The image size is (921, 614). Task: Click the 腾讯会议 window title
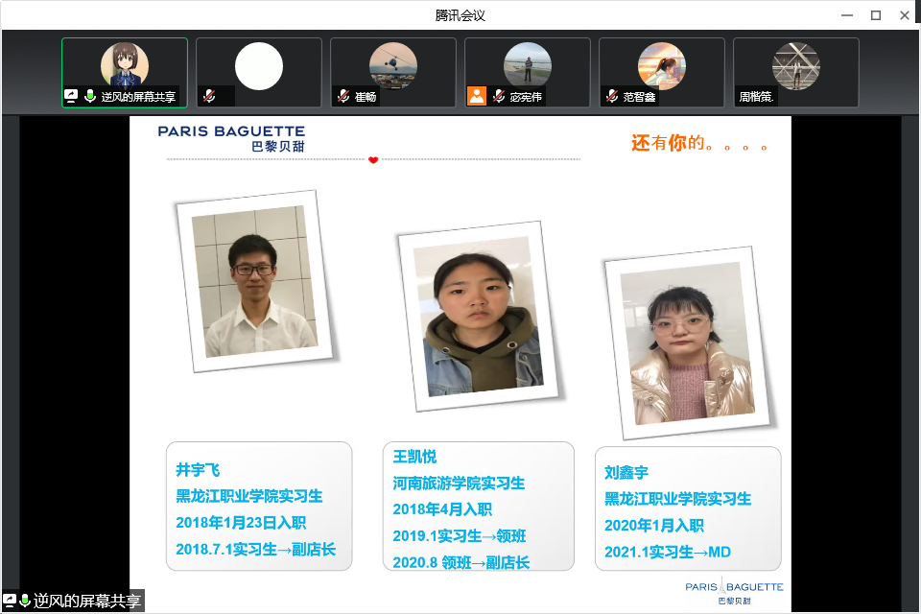(x=460, y=14)
